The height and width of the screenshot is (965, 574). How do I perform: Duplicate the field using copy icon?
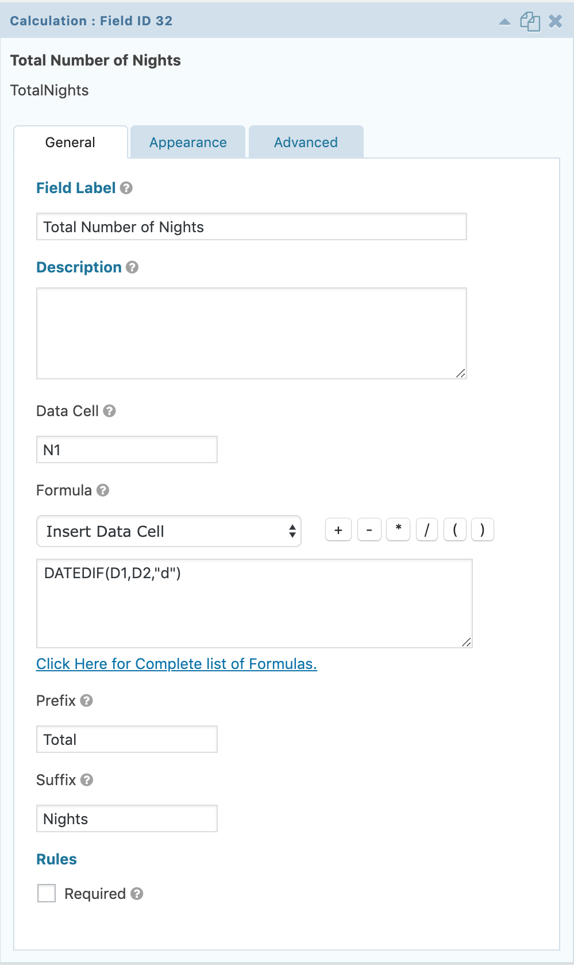point(530,22)
